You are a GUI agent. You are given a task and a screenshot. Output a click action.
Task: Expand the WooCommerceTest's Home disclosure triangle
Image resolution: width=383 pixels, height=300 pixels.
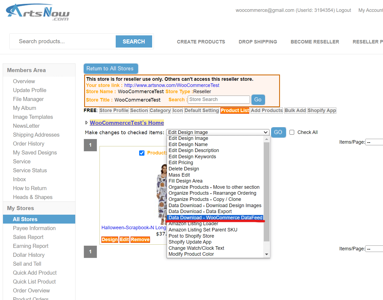[87, 123]
